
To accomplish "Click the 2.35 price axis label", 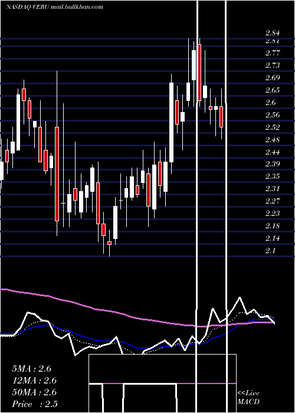I will (x=273, y=176).
